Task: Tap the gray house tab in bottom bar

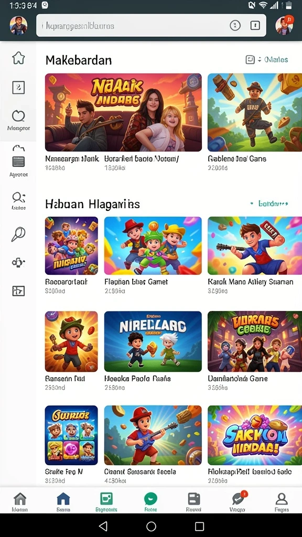Action: coord(20,499)
